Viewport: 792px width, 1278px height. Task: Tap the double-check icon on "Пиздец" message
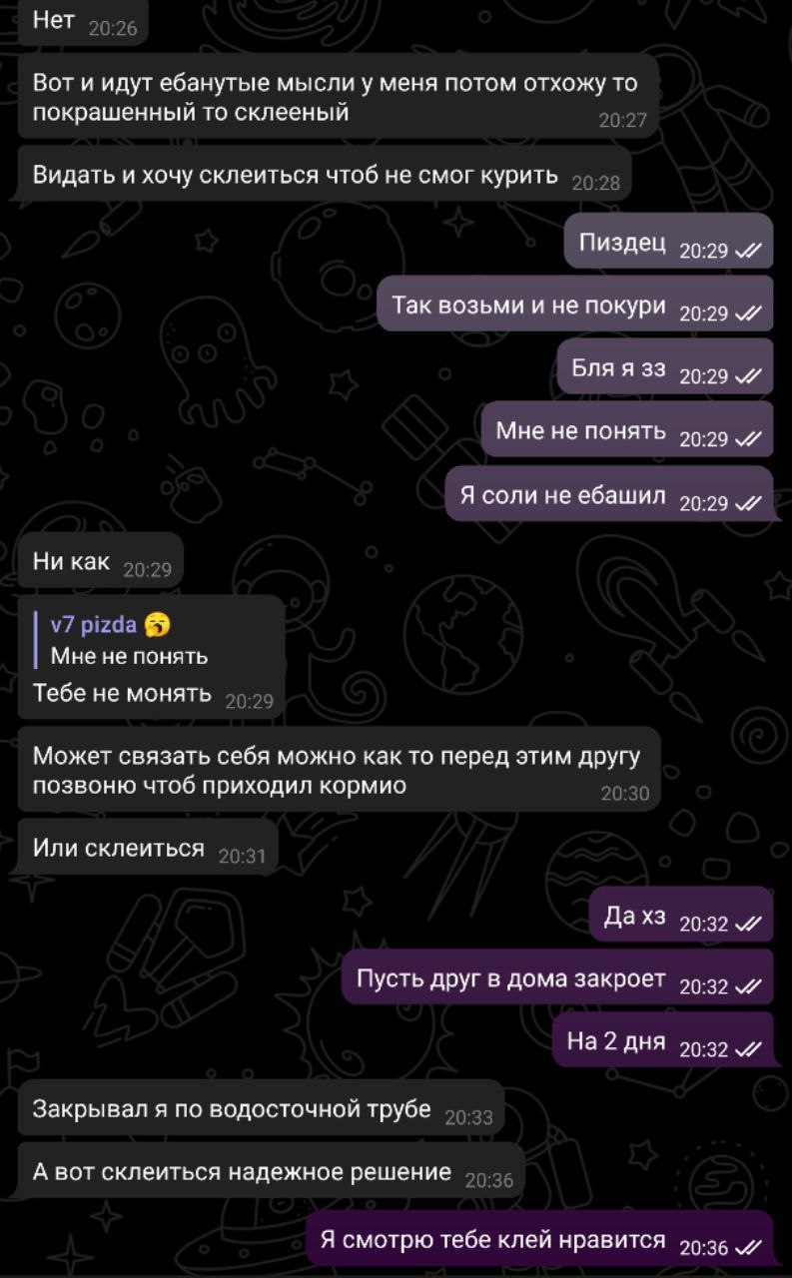click(x=748, y=252)
